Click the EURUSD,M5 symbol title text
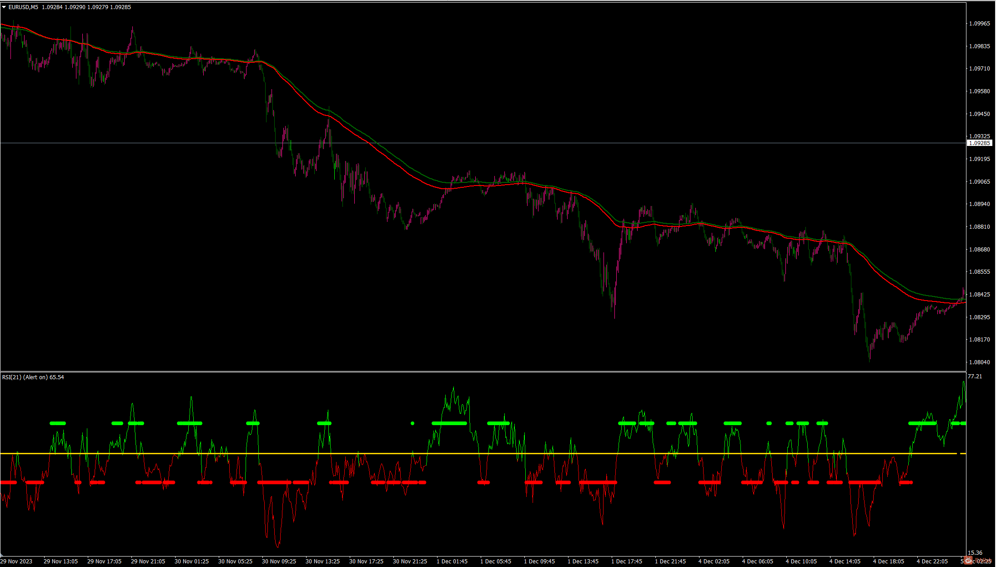The width and height of the screenshot is (996, 567). coord(24,7)
